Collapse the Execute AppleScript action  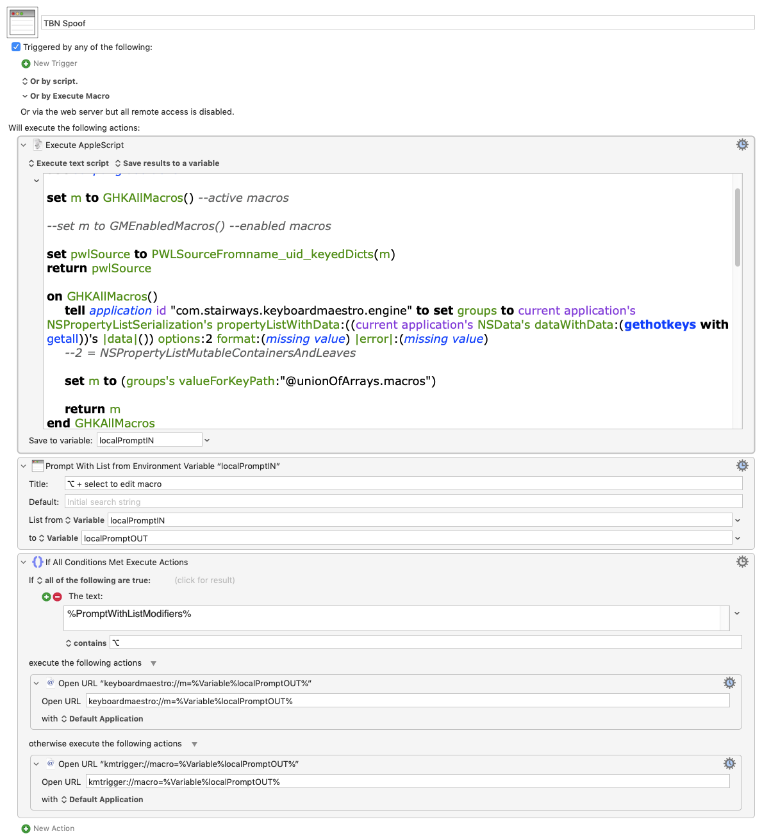(24, 145)
